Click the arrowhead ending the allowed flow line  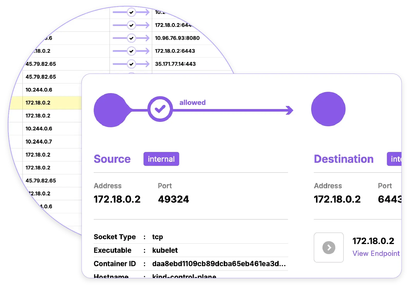point(290,110)
